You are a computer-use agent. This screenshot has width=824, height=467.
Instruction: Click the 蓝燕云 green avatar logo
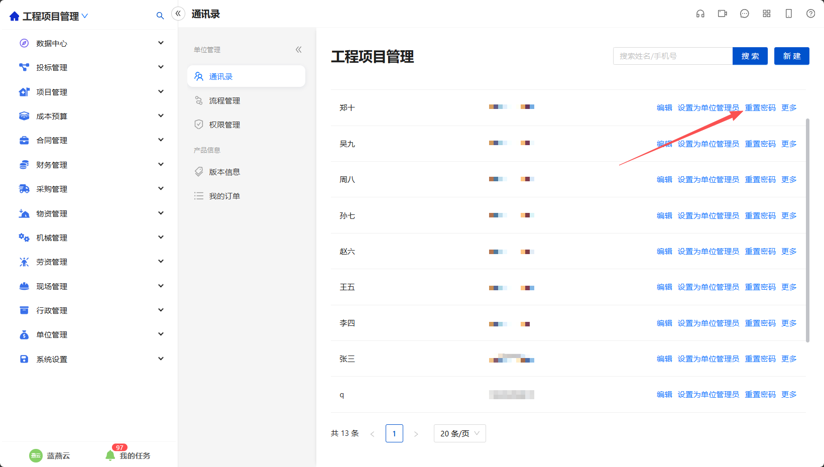click(x=36, y=455)
